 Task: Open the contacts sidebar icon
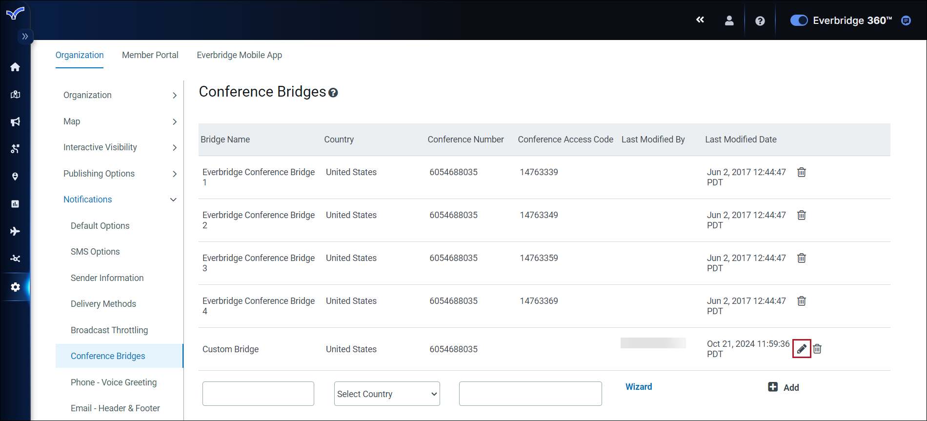tap(15, 149)
